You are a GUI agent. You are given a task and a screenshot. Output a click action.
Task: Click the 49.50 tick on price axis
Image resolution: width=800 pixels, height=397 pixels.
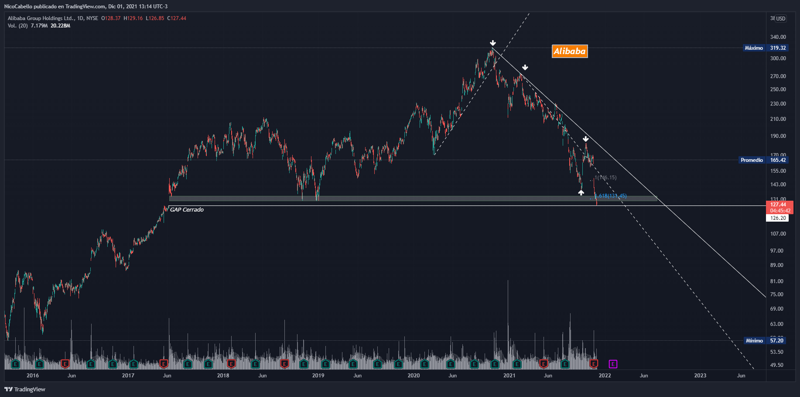pos(777,365)
